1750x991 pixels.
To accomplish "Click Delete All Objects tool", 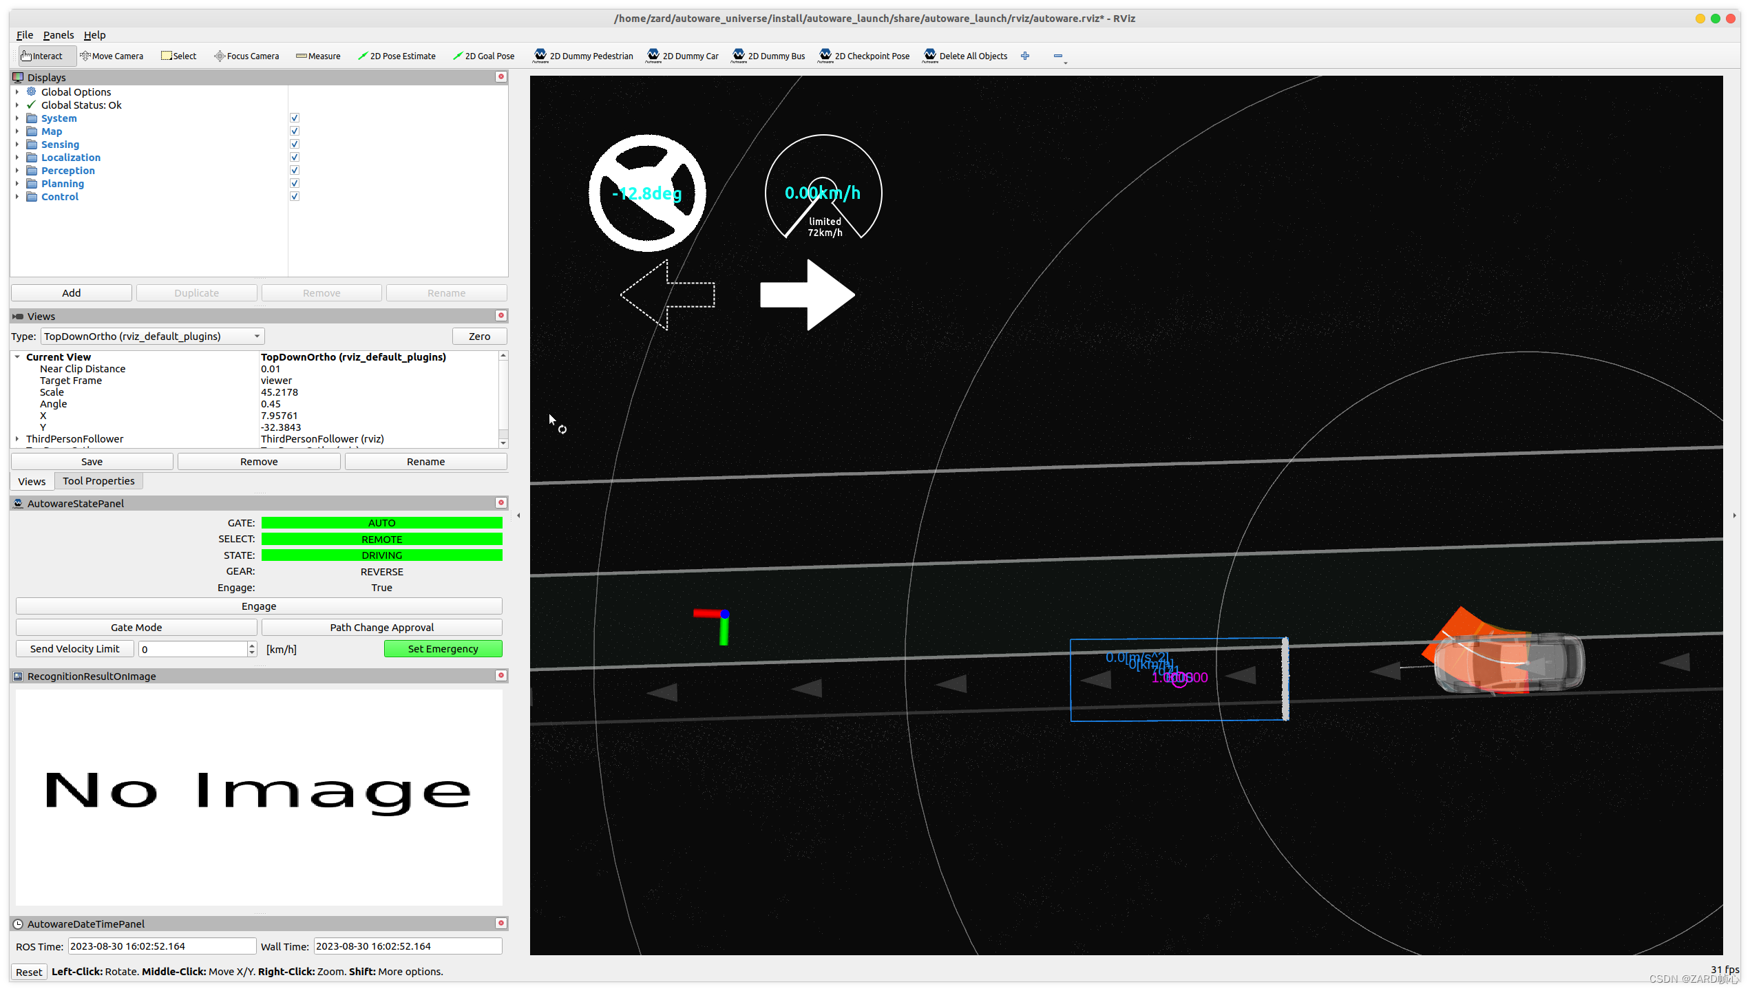I will pos(965,56).
